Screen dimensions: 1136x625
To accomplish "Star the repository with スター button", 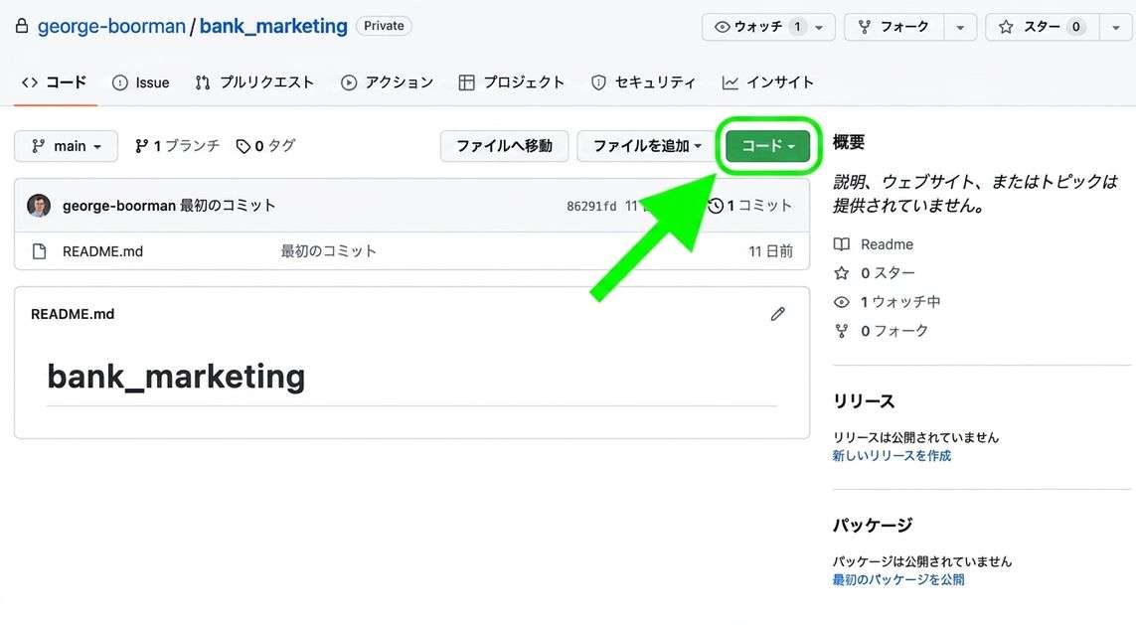I will click(1042, 27).
